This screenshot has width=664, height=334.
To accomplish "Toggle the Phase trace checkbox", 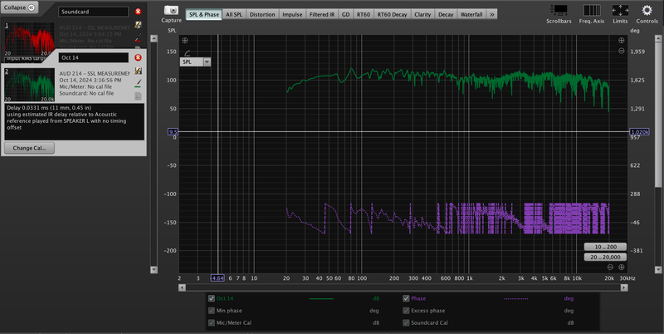I will tap(406, 298).
